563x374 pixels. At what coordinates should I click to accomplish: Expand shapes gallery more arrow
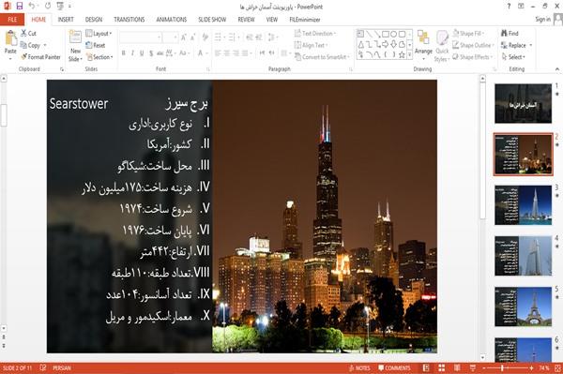(x=409, y=54)
